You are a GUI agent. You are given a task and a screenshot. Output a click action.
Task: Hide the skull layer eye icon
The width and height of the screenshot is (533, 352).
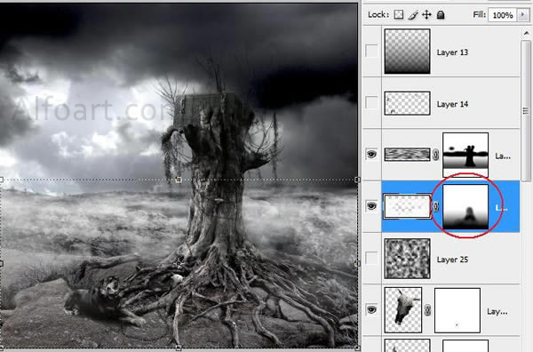coord(371,309)
